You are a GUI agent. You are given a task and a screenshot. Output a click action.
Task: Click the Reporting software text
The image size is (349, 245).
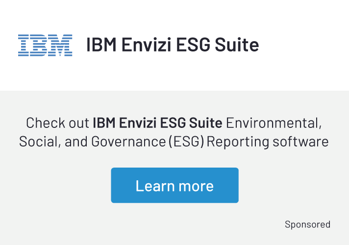pyautogui.click(x=268, y=142)
